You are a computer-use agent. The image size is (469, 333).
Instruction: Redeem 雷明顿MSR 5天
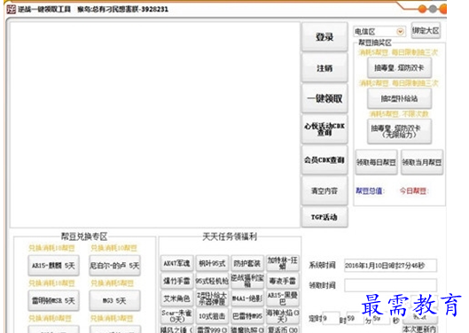tap(54, 300)
